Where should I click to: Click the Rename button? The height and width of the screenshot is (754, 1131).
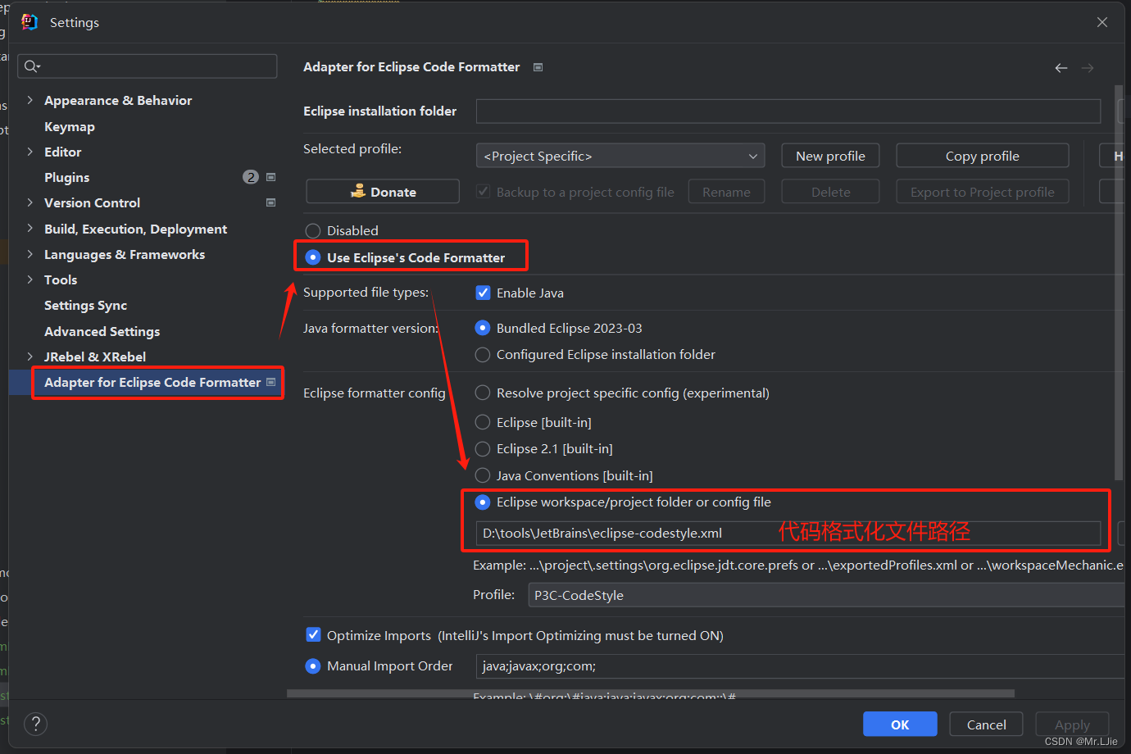coord(726,192)
